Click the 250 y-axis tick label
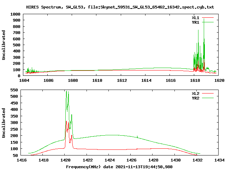The width and height of the screenshot is (226, 170). (14, 129)
